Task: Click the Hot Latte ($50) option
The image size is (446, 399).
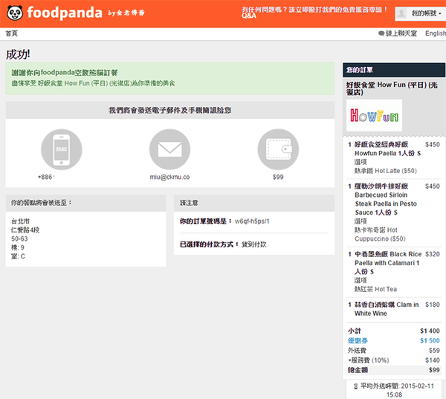Action: (x=385, y=171)
